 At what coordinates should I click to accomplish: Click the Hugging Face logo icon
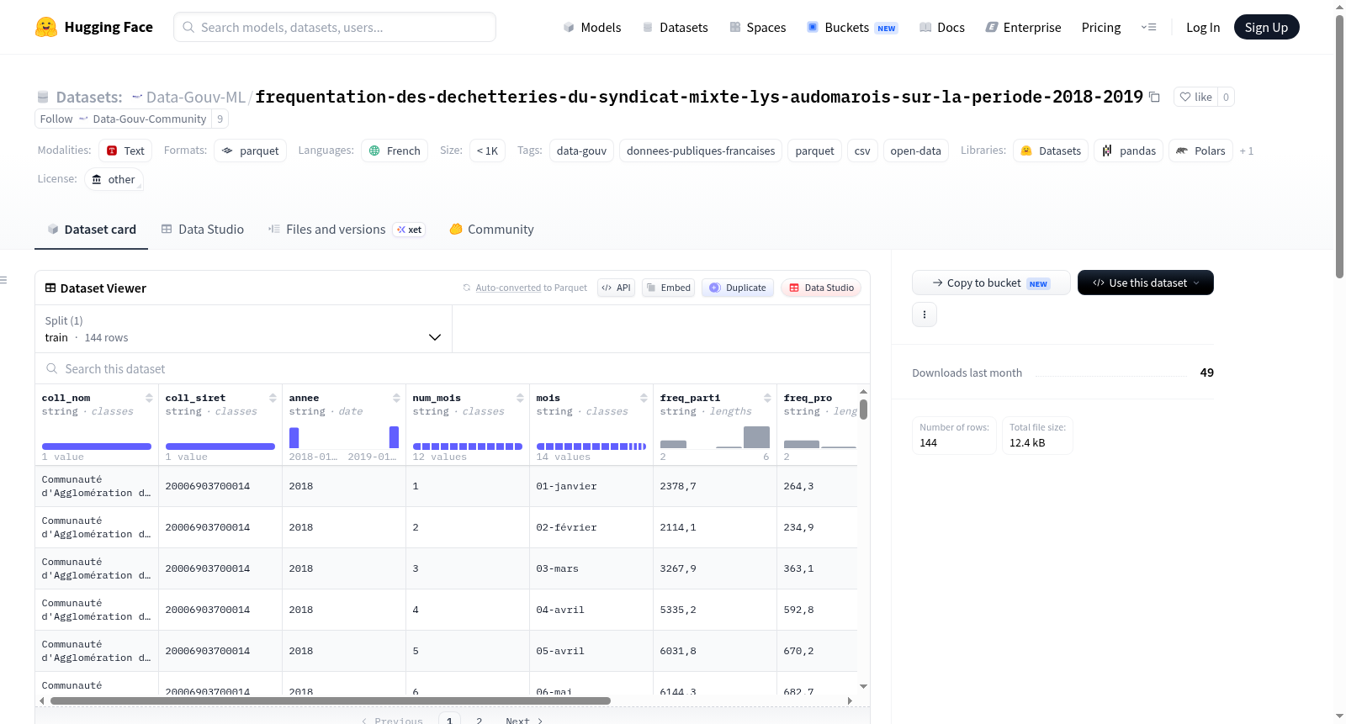point(46,27)
